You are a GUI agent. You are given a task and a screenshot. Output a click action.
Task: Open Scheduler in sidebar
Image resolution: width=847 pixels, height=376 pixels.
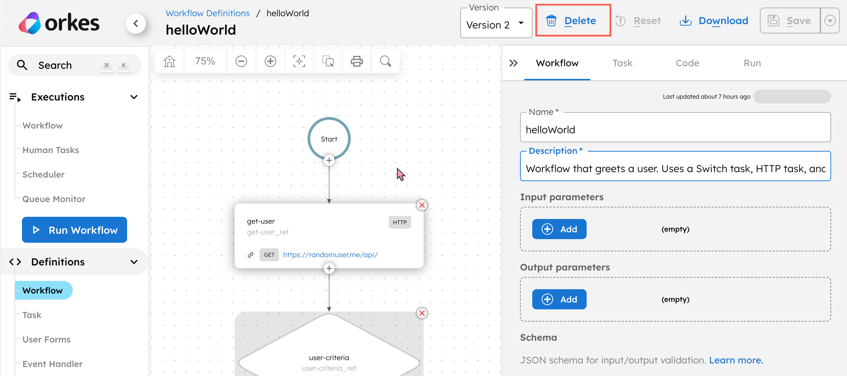click(x=44, y=175)
